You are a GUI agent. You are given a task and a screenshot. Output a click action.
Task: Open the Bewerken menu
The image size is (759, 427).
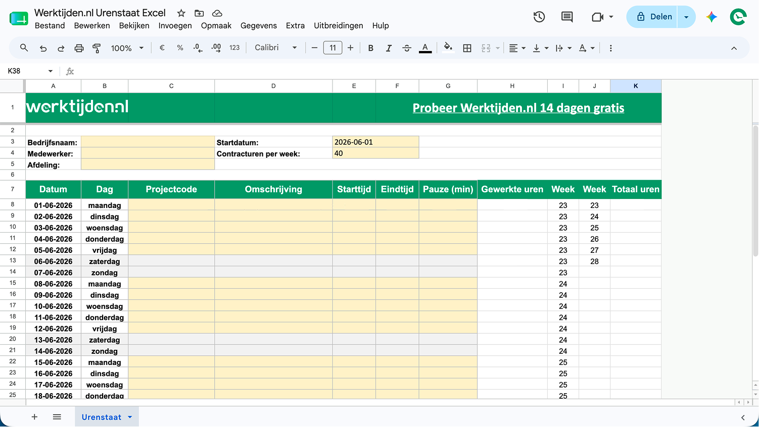[x=92, y=25]
